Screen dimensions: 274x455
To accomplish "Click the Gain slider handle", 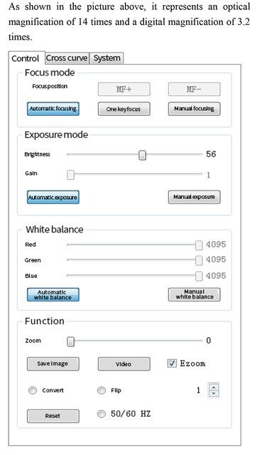I will point(71,175).
